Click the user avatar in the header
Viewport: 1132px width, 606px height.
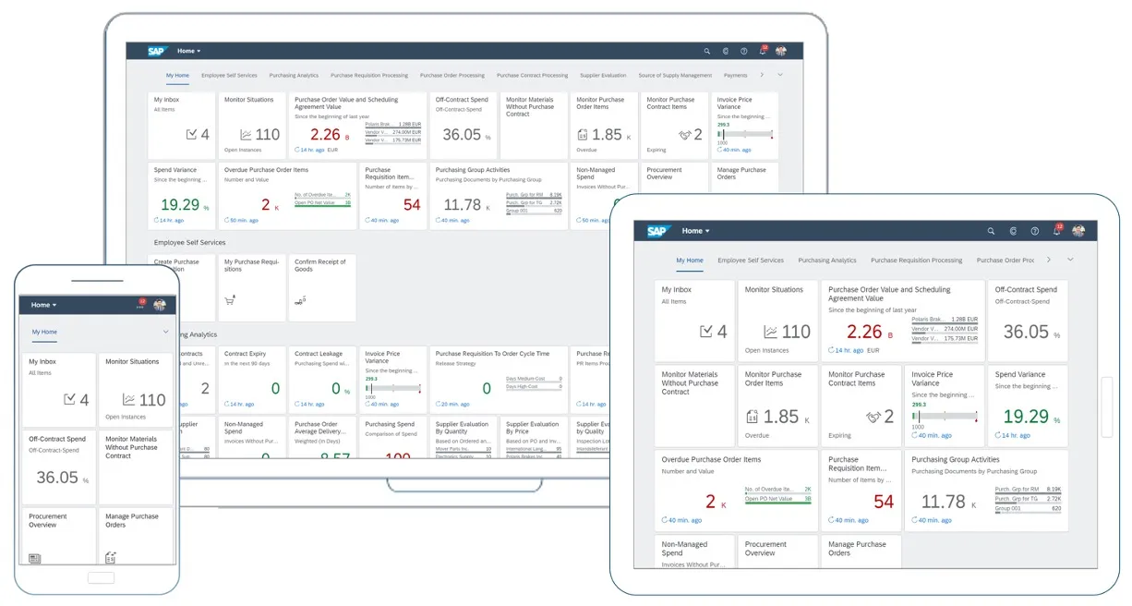[x=780, y=51]
